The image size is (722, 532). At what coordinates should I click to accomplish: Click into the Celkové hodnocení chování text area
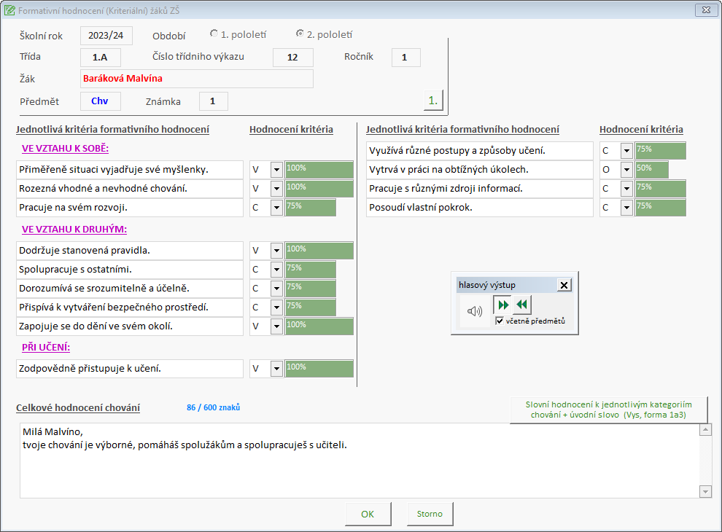tap(359, 461)
